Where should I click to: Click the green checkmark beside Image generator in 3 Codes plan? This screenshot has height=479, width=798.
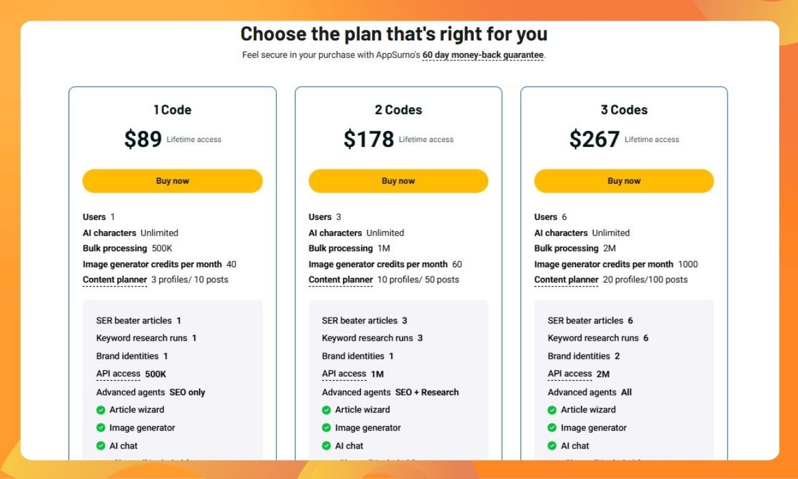click(x=552, y=428)
